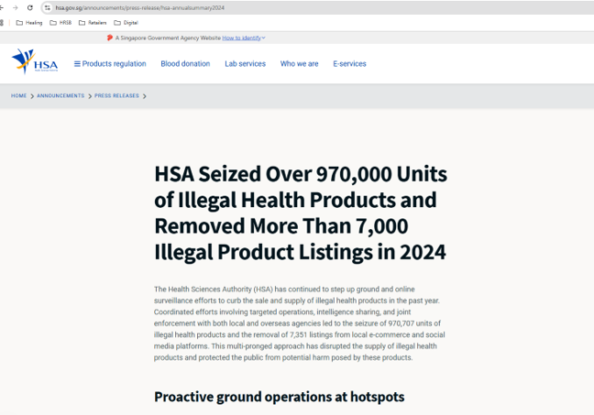Viewport: 594px width, 415px height.
Task: Reload the page with the refresh icon
Action: [x=29, y=7]
